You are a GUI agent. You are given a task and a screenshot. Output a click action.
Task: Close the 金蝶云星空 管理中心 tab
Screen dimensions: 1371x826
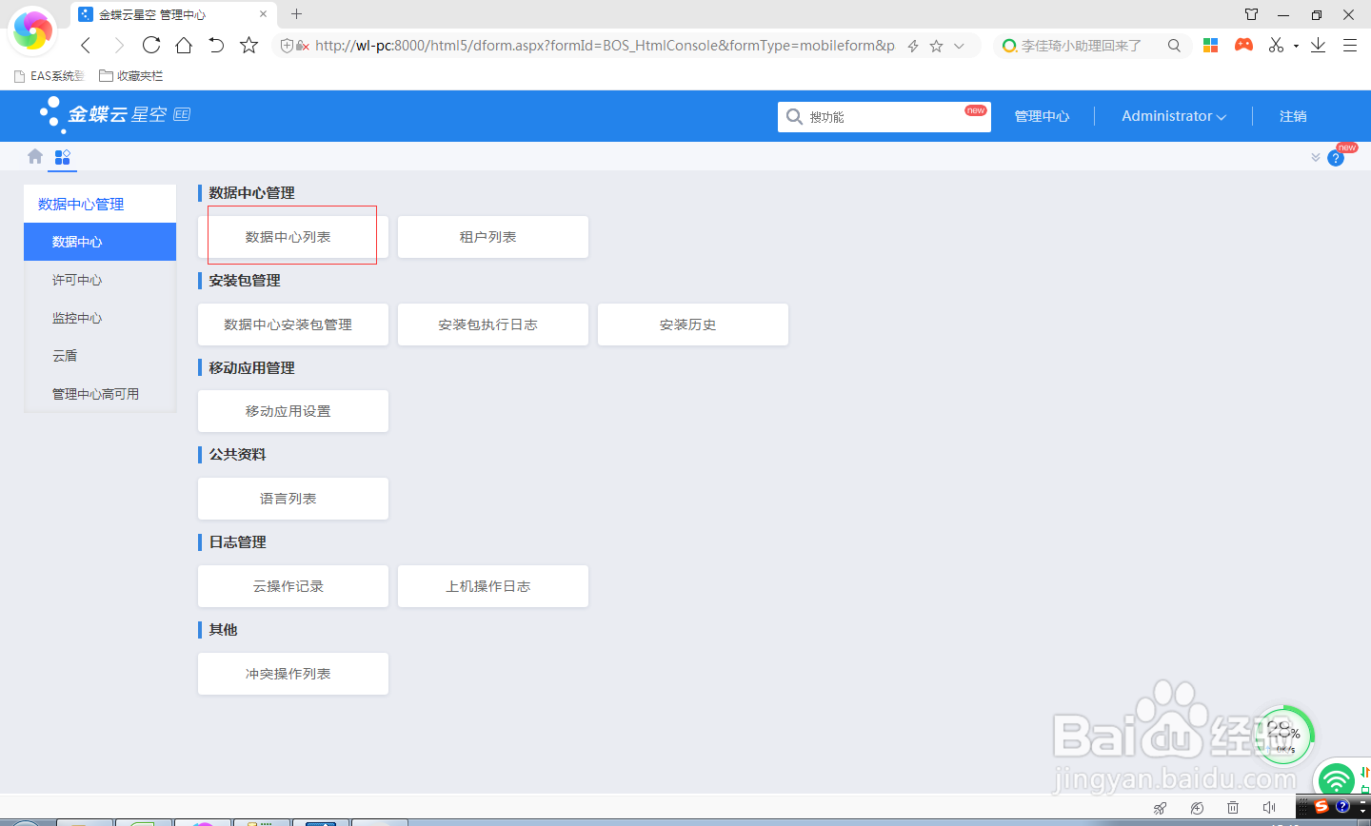point(264,14)
